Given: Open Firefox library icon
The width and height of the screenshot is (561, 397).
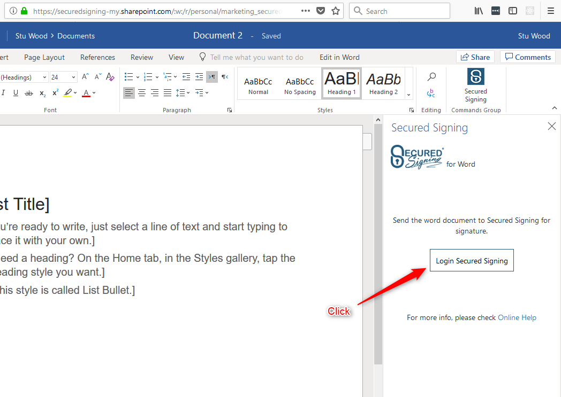Looking at the screenshot, I should point(479,11).
